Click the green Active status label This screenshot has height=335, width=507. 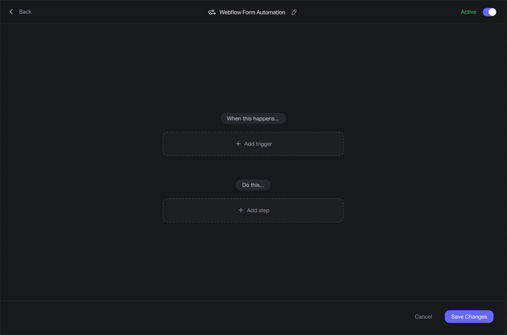tap(468, 12)
